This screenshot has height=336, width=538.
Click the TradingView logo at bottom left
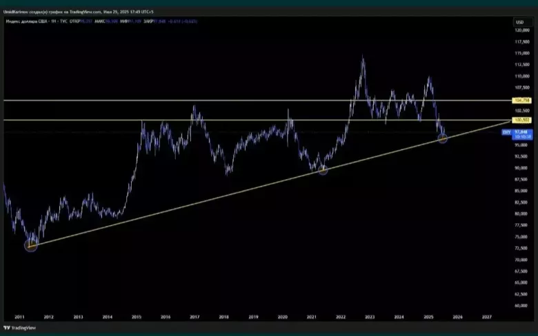[x=21, y=327]
